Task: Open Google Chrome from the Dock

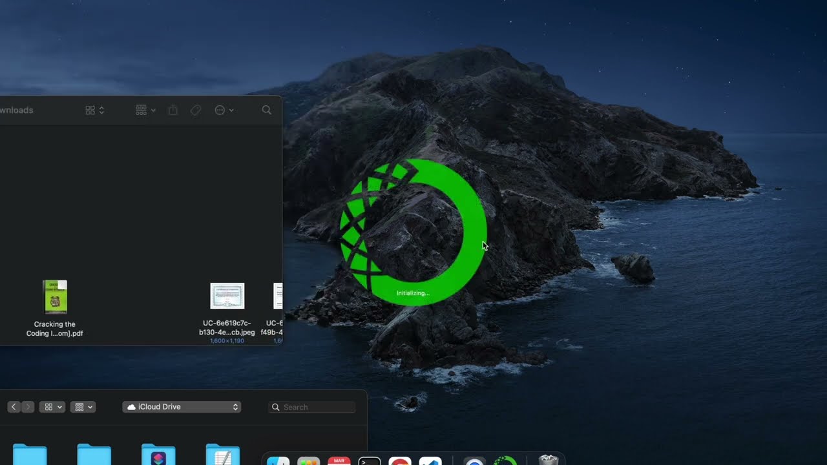Action: tap(400, 460)
